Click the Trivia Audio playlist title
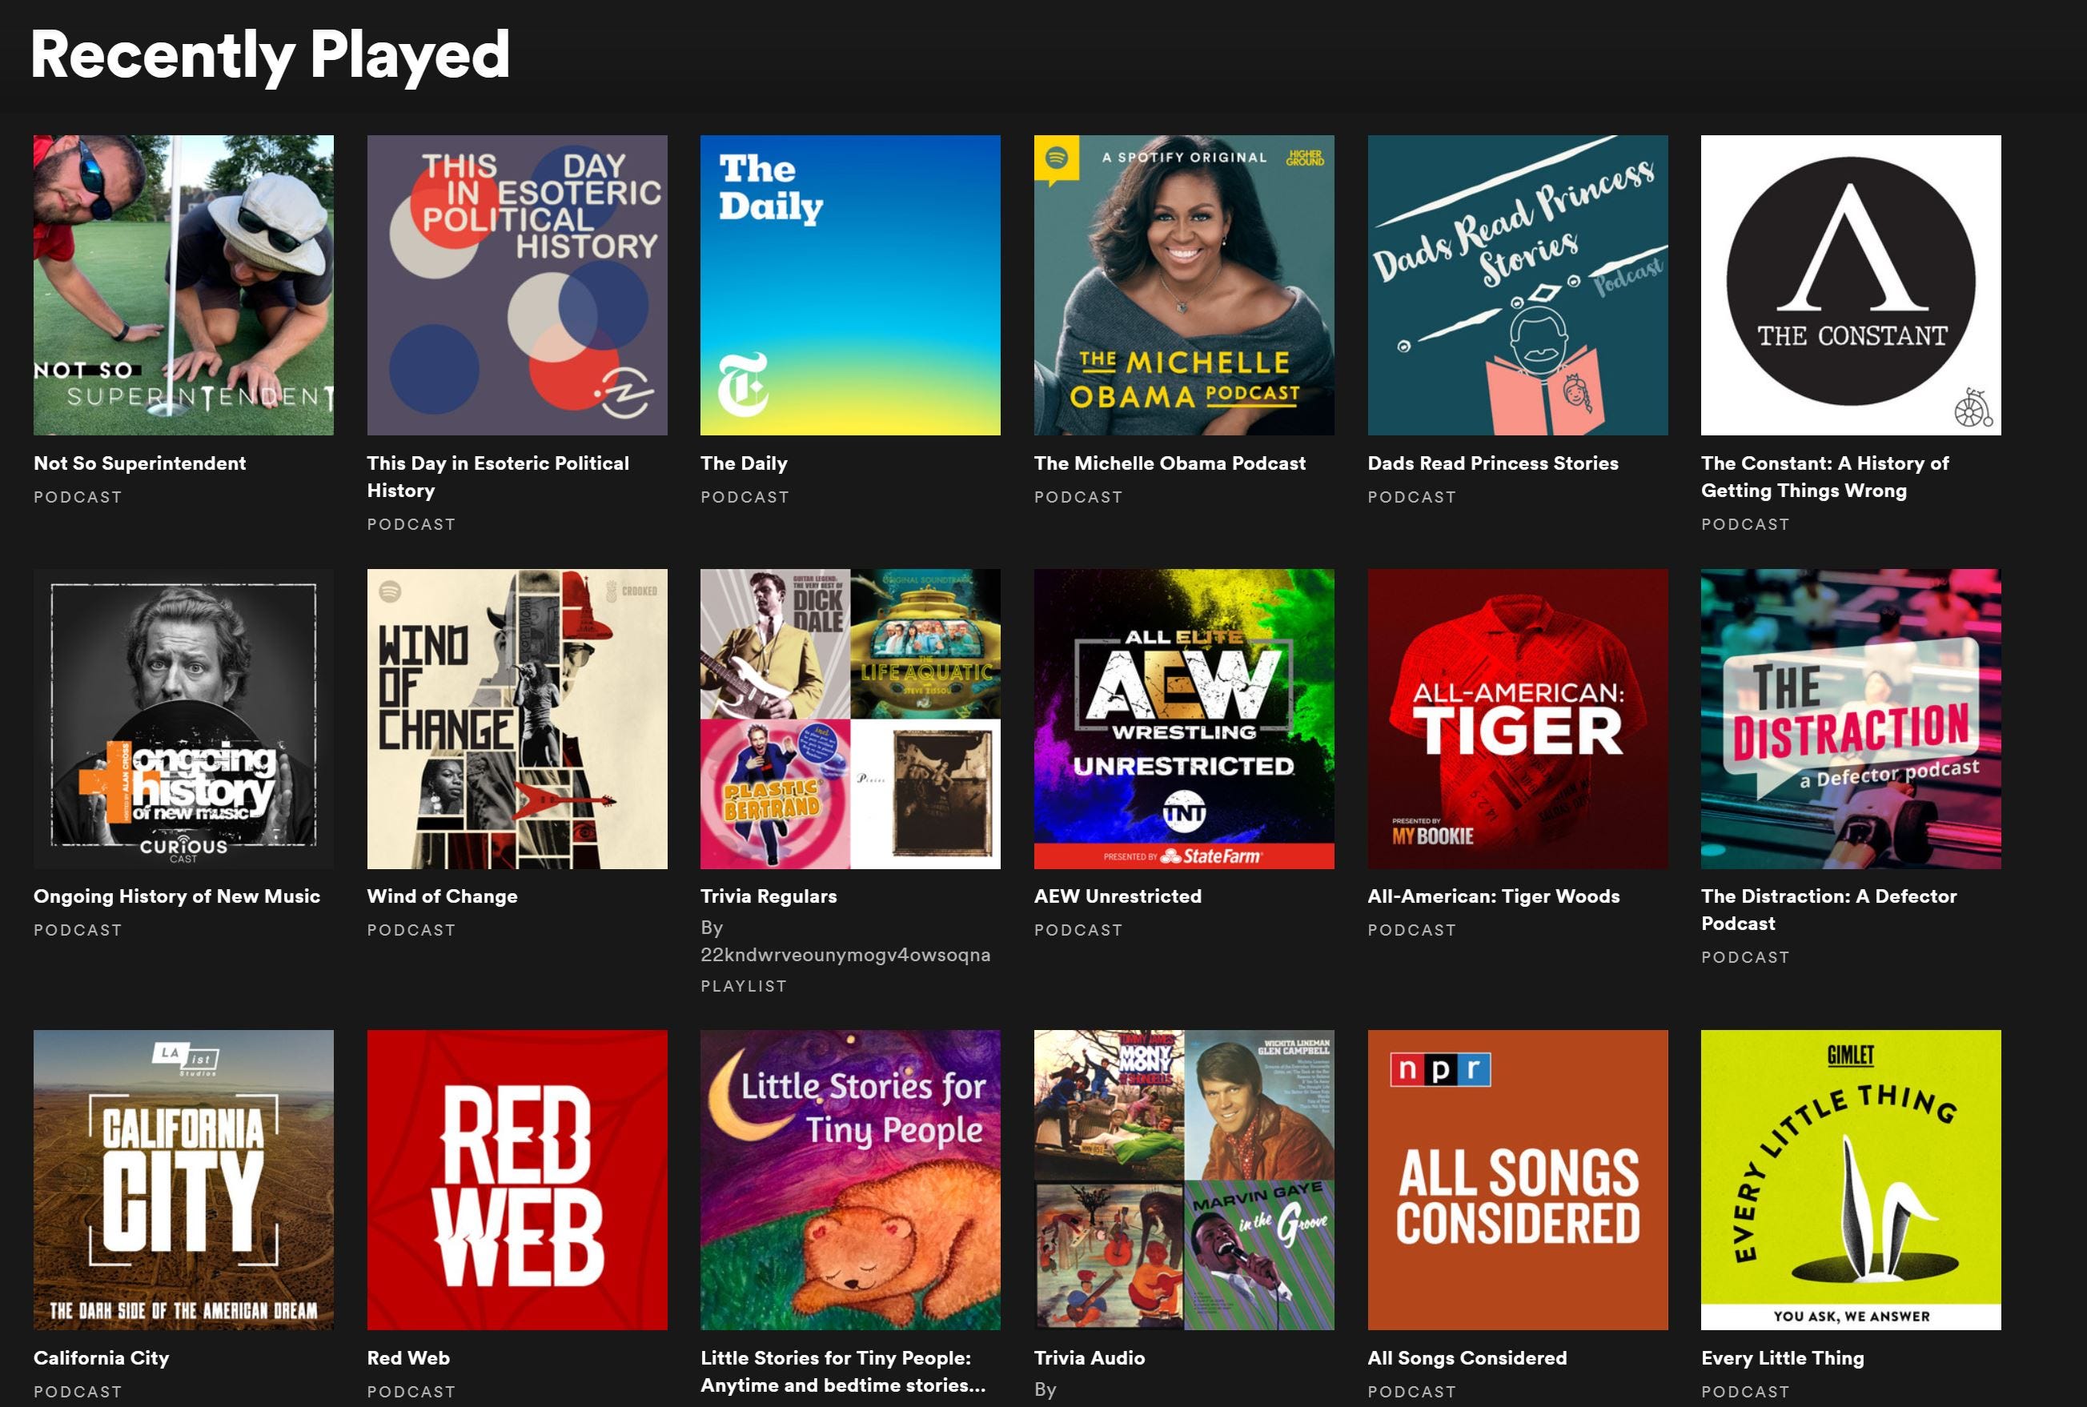 pyautogui.click(x=1090, y=1357)
